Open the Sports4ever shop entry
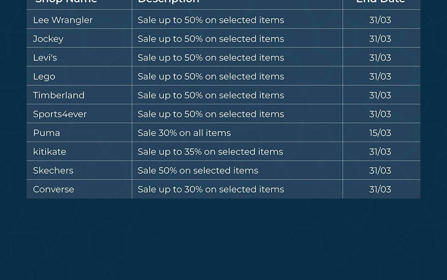Viewport: 447px width, 280px height. point(60,114)
